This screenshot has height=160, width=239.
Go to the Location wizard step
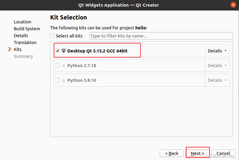point(23,22)
